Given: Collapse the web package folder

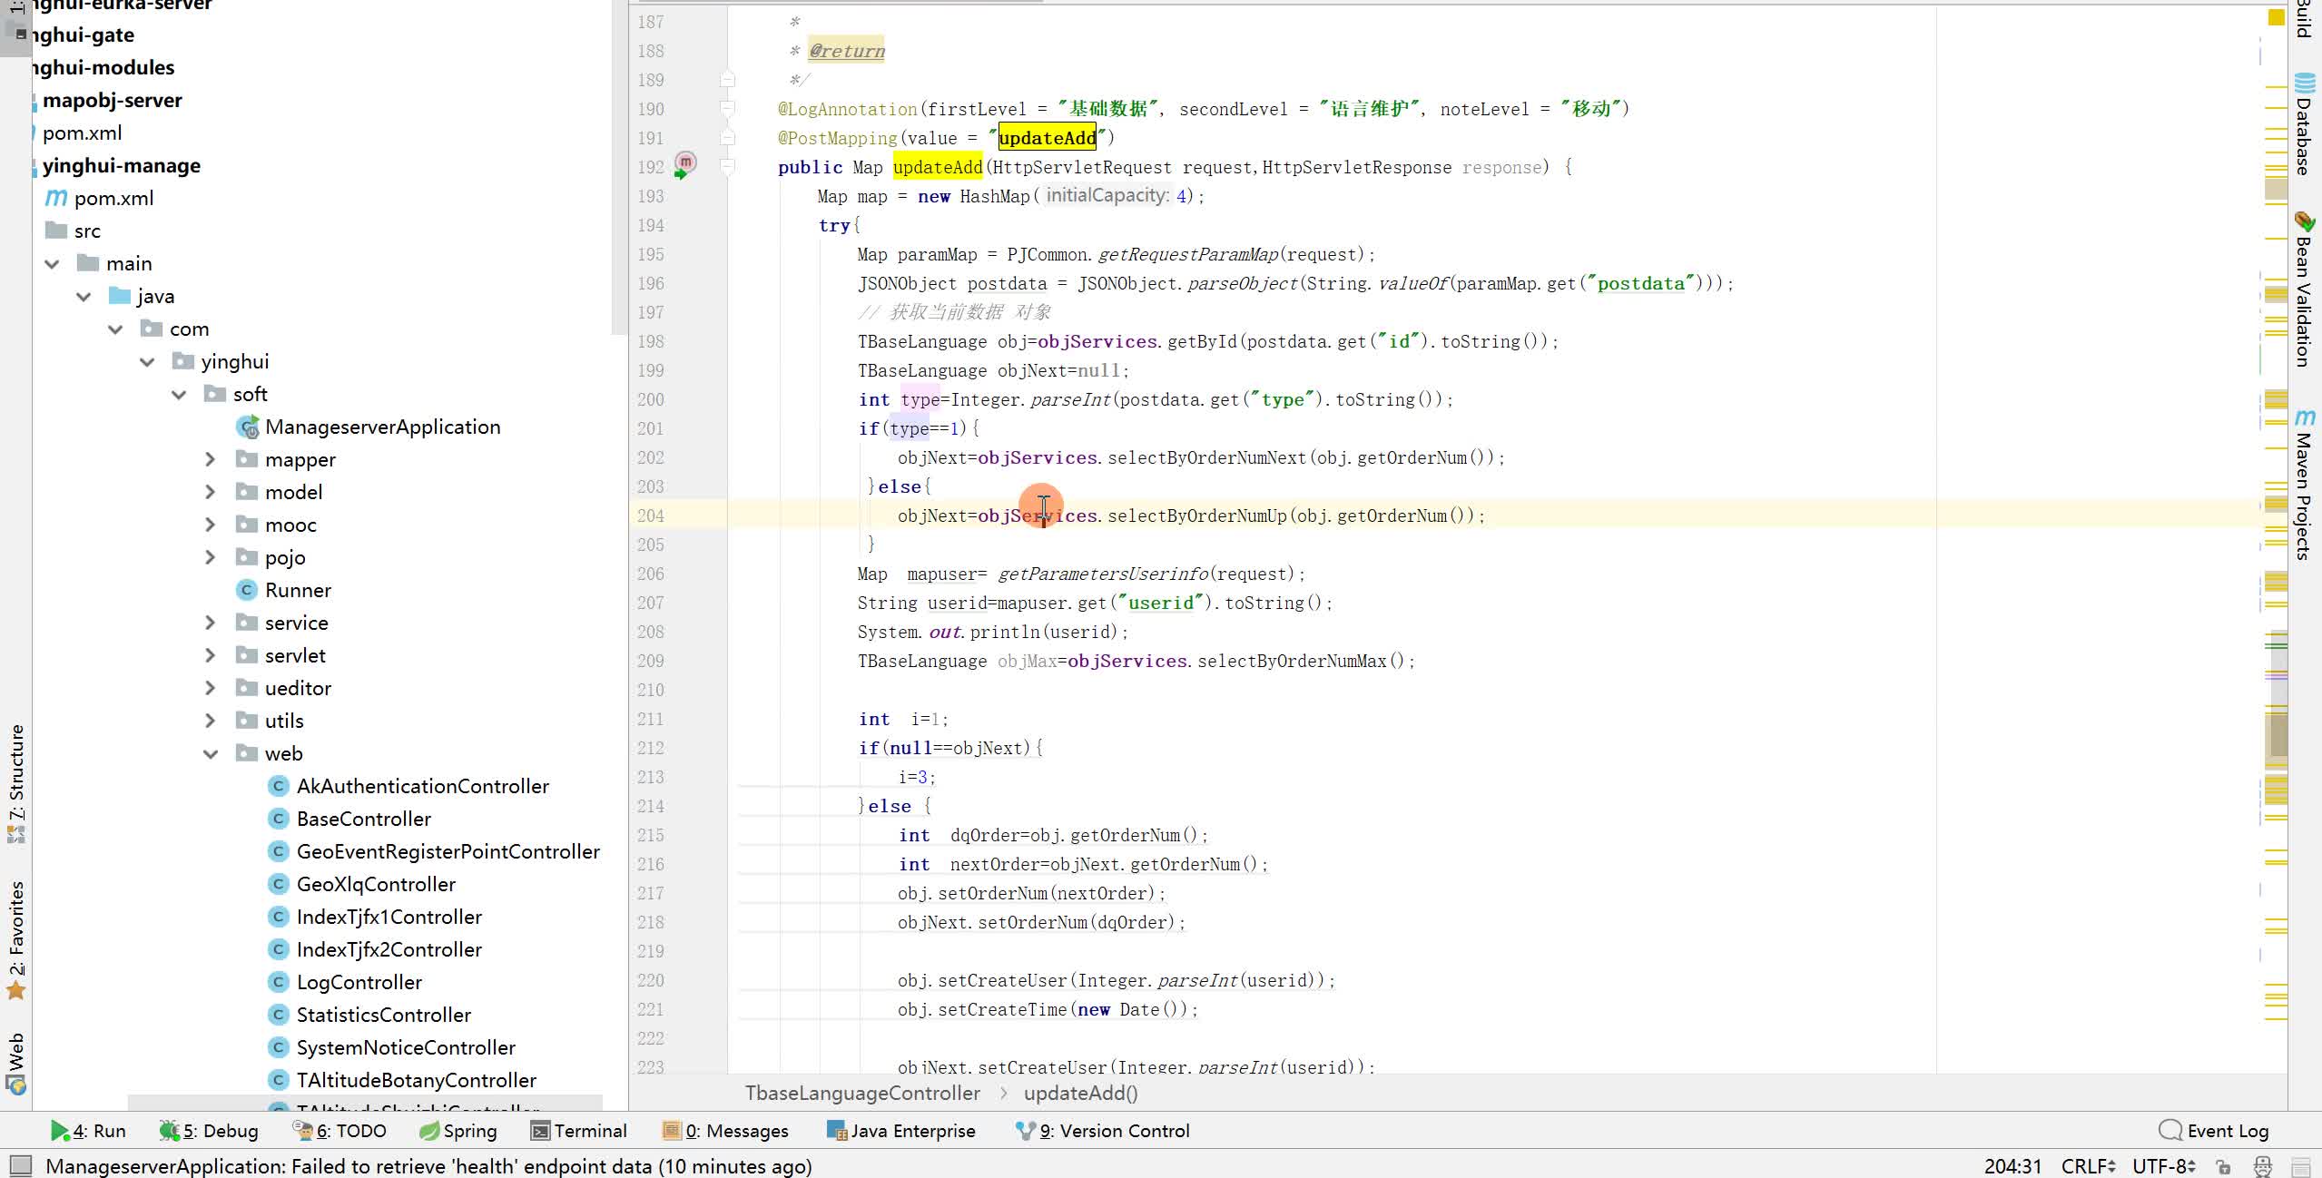Looking at the screenshot, I should 210,753.
